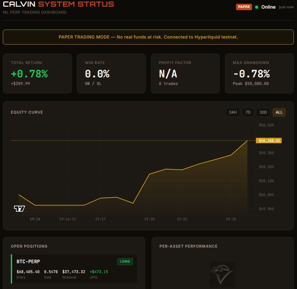Image resolution: width=297 pixels, height=289 pixels.
Task: Click the 19:22 time axis label
Action: [x=182, y=219]
